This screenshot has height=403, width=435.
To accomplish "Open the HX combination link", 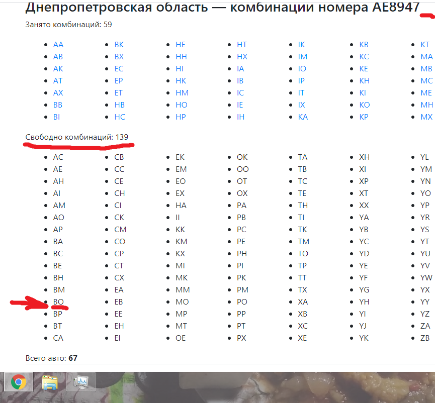I will tap(242, 57).
